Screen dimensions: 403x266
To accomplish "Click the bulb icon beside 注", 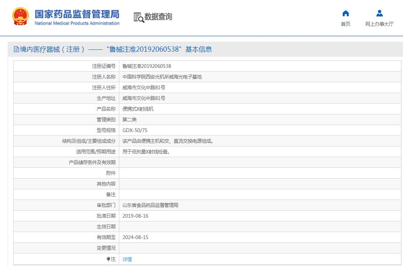I will pyautogui.click(x=108, y=259).
